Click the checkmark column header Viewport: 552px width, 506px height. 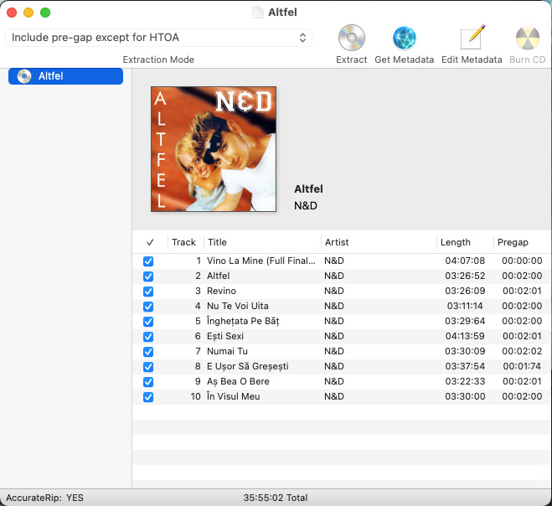point(150,242)
